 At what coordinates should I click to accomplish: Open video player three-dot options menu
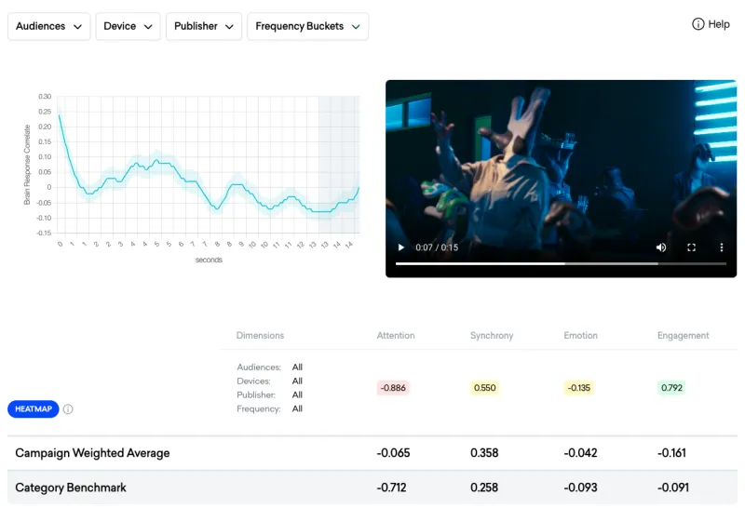[x=721, y=247]
